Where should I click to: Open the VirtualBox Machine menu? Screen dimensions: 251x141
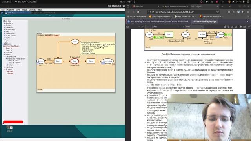point(10,10)
